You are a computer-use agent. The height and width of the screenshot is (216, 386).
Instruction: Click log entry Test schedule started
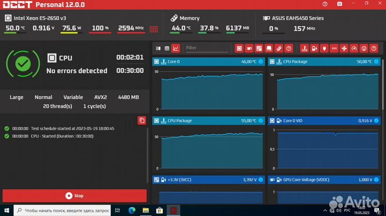pyautogui.click(x=72, y=128)
